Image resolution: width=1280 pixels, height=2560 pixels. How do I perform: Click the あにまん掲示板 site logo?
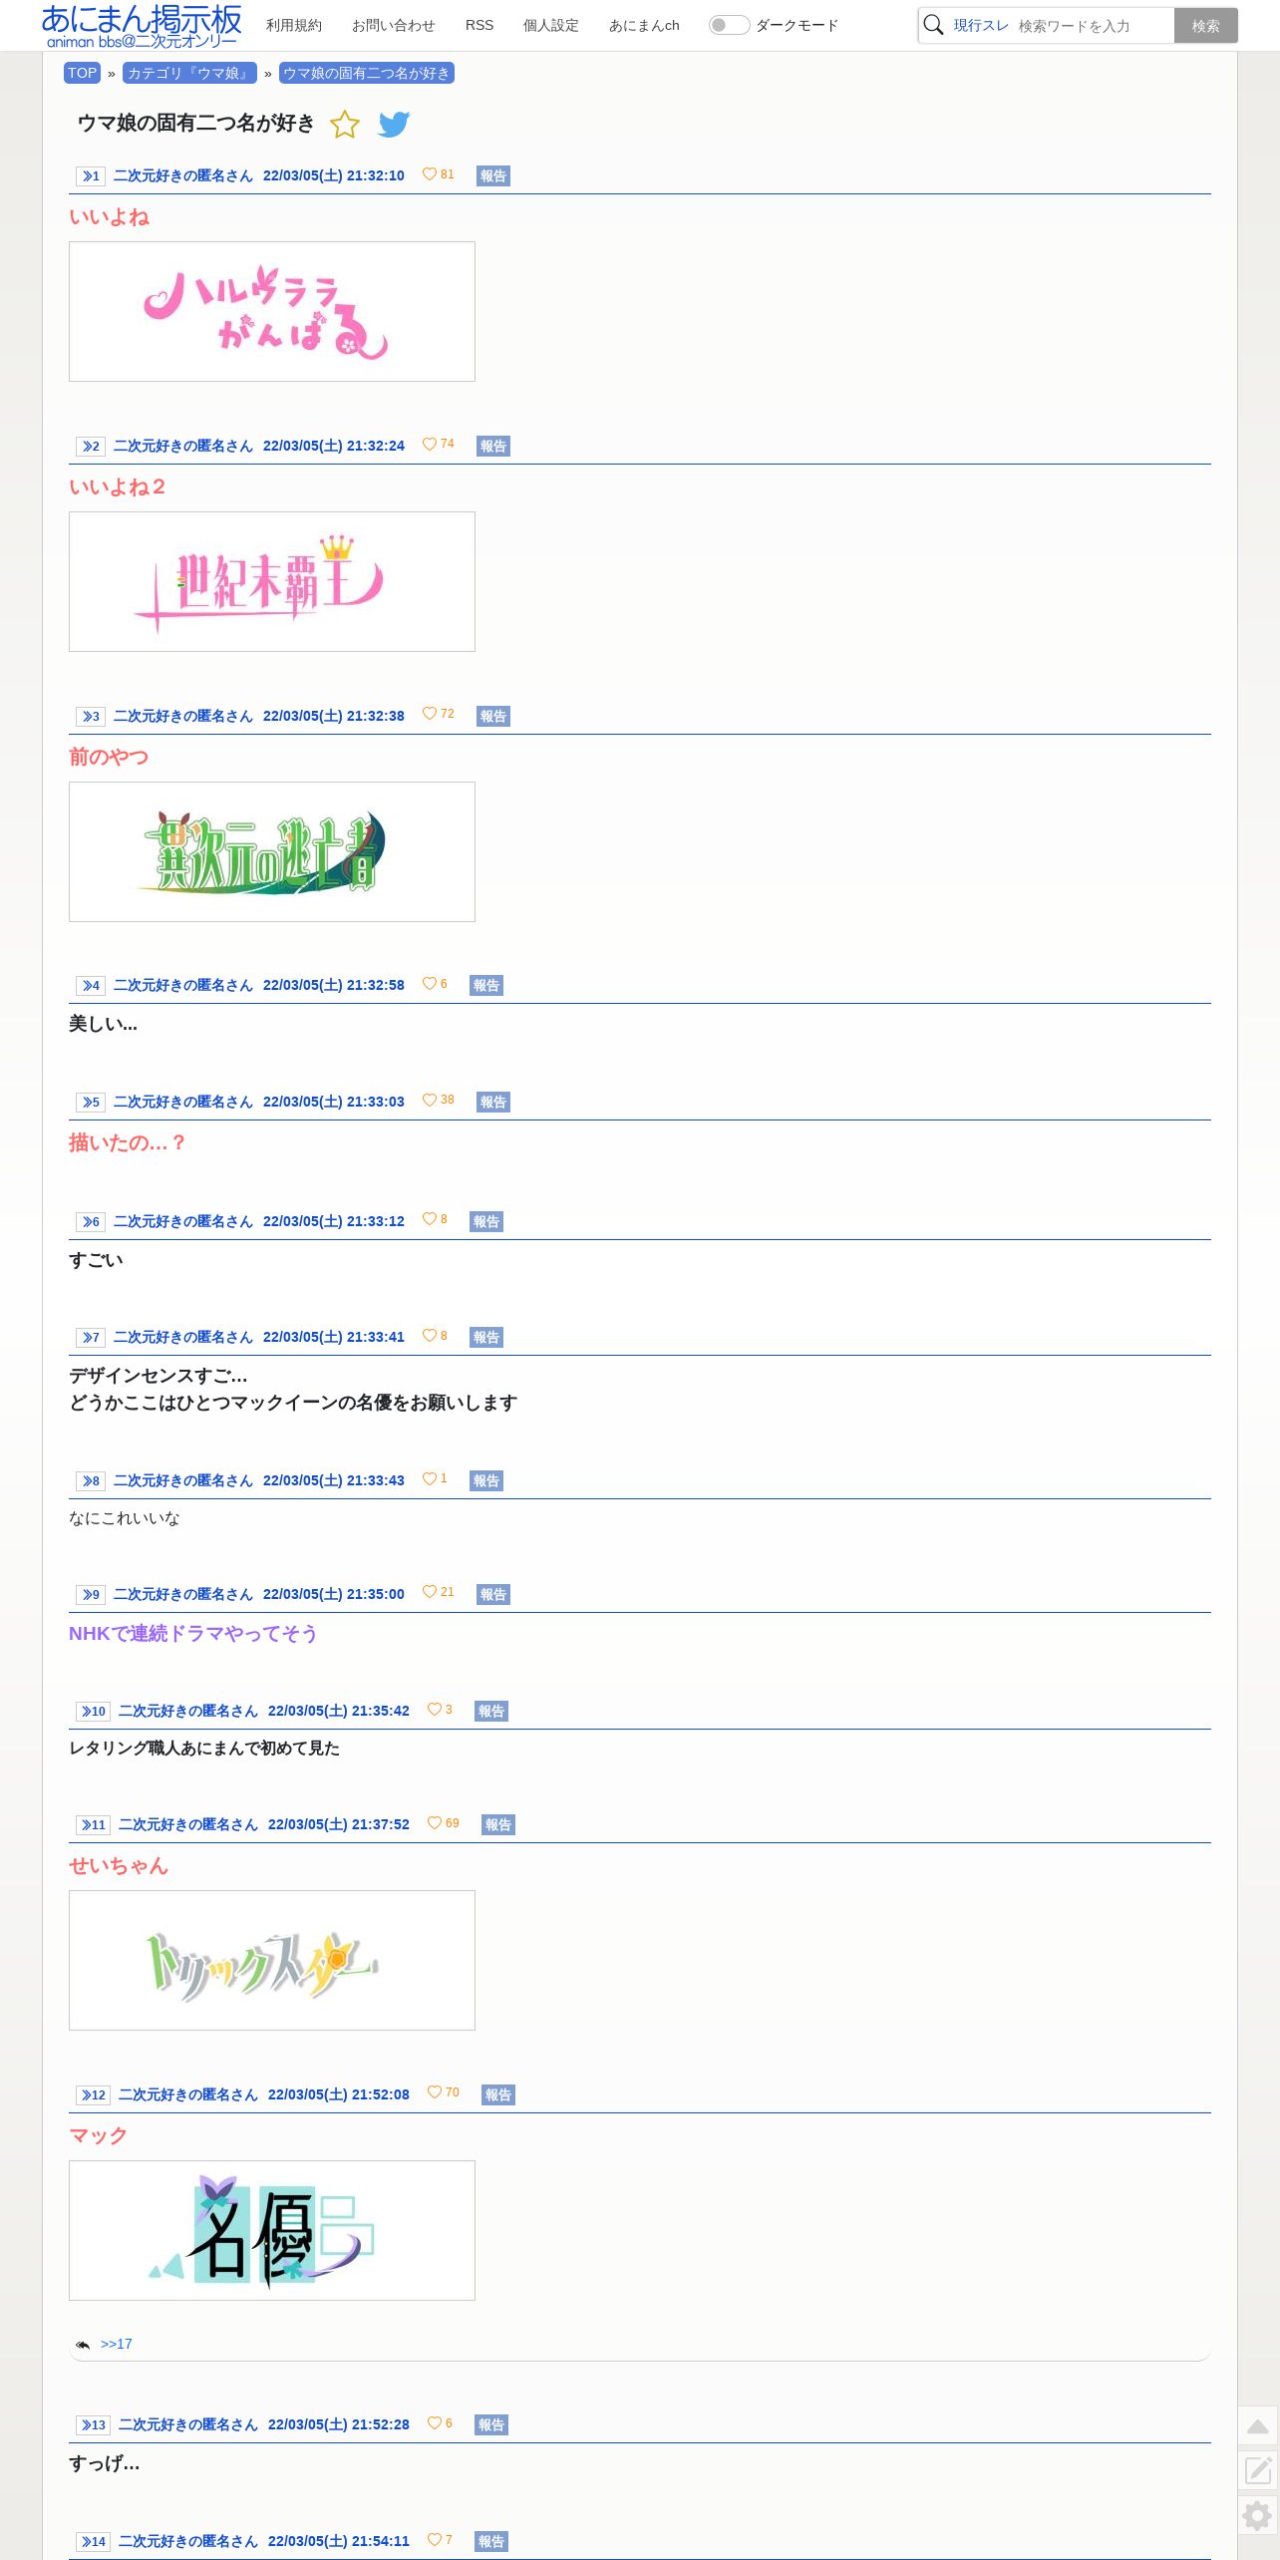pyautogui.click(x=142, y=26)
